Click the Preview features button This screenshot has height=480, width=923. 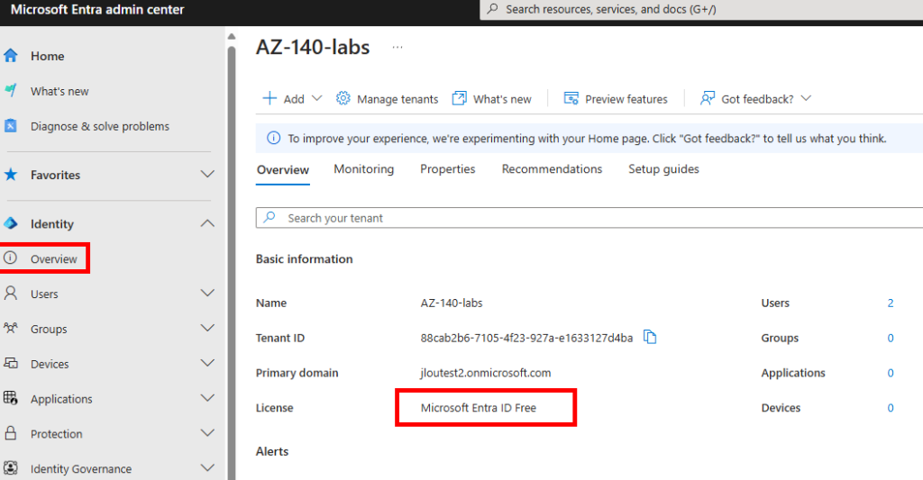pyautogui.click(x=615, y=99)
